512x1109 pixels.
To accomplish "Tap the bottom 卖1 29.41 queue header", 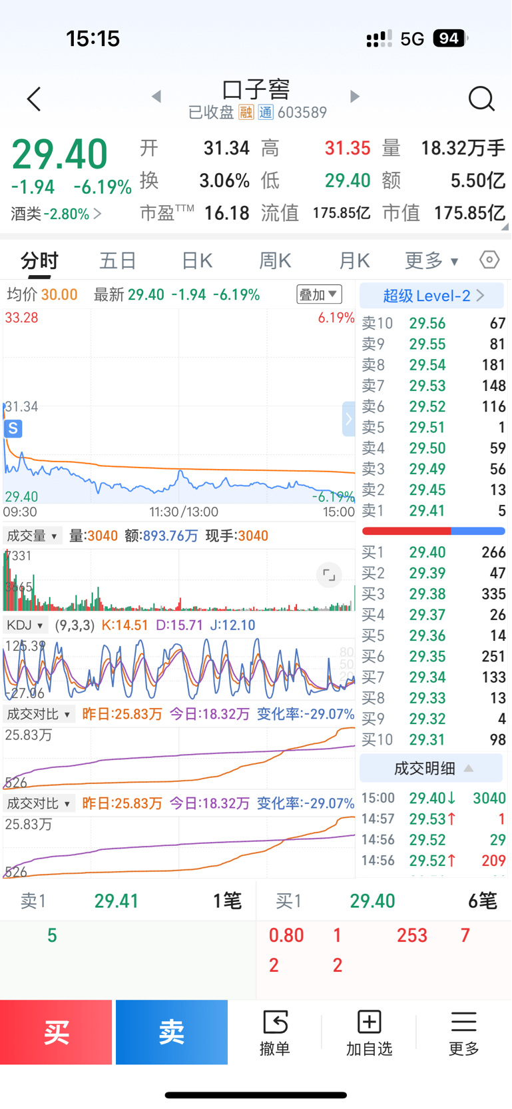I will click(128, 901).
